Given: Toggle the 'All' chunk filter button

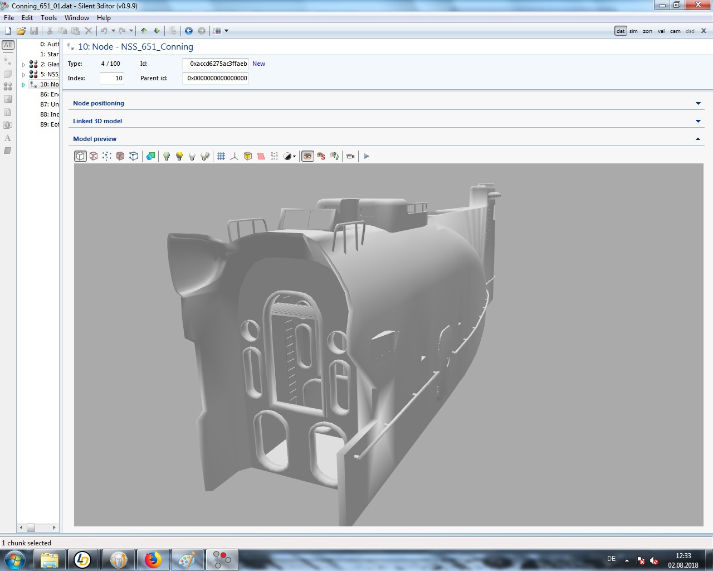Looking at the screenshot, I should tap(8, 45).
